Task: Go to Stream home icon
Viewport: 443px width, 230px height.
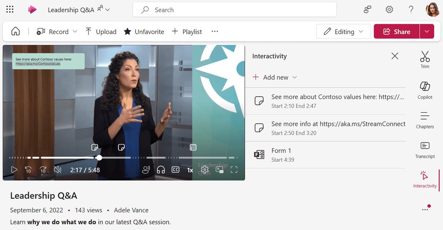Action: [x=16, y=32]
